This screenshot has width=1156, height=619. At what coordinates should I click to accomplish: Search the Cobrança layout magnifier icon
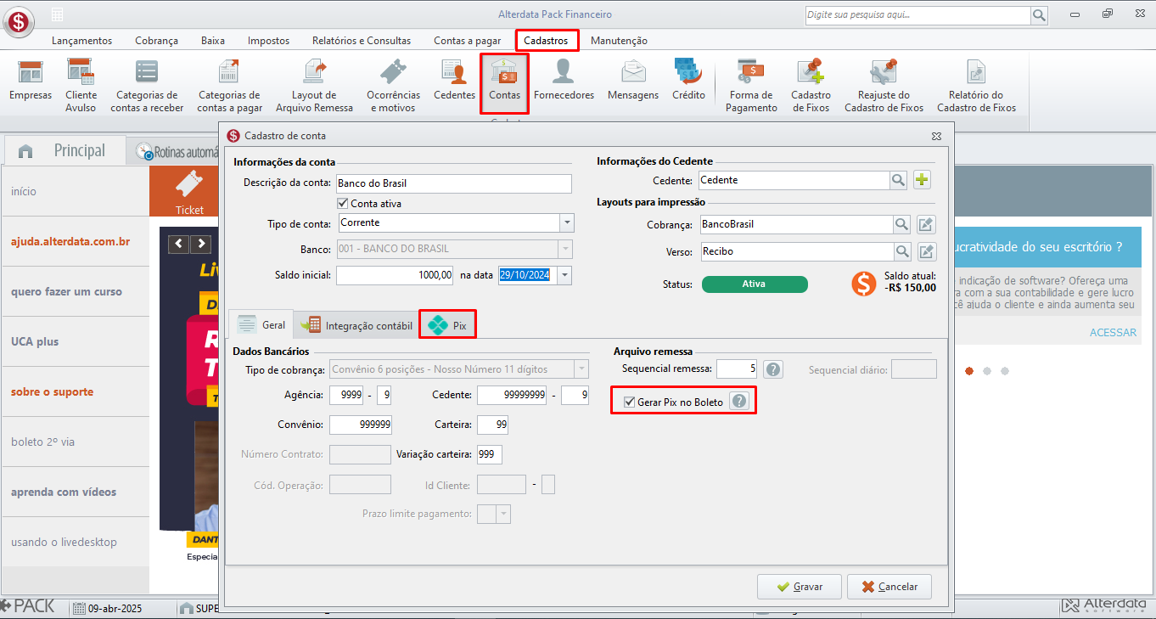[902, 225]
